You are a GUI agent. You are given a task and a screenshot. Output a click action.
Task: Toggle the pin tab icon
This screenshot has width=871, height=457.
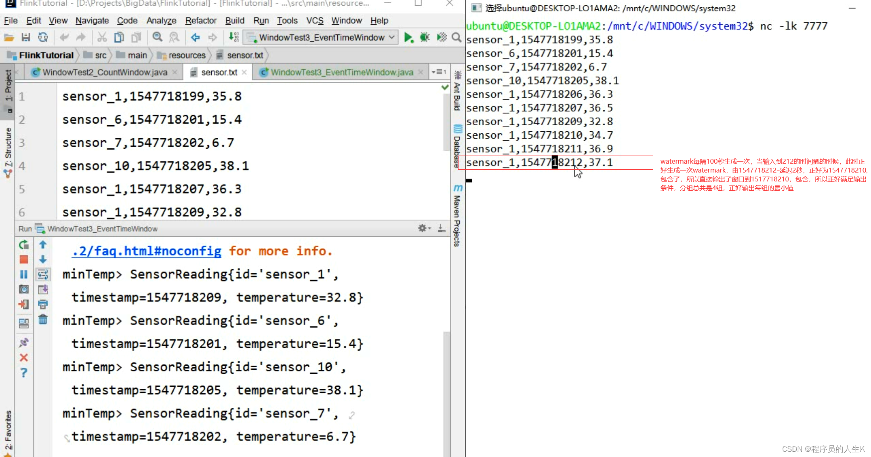pos(24,343)
